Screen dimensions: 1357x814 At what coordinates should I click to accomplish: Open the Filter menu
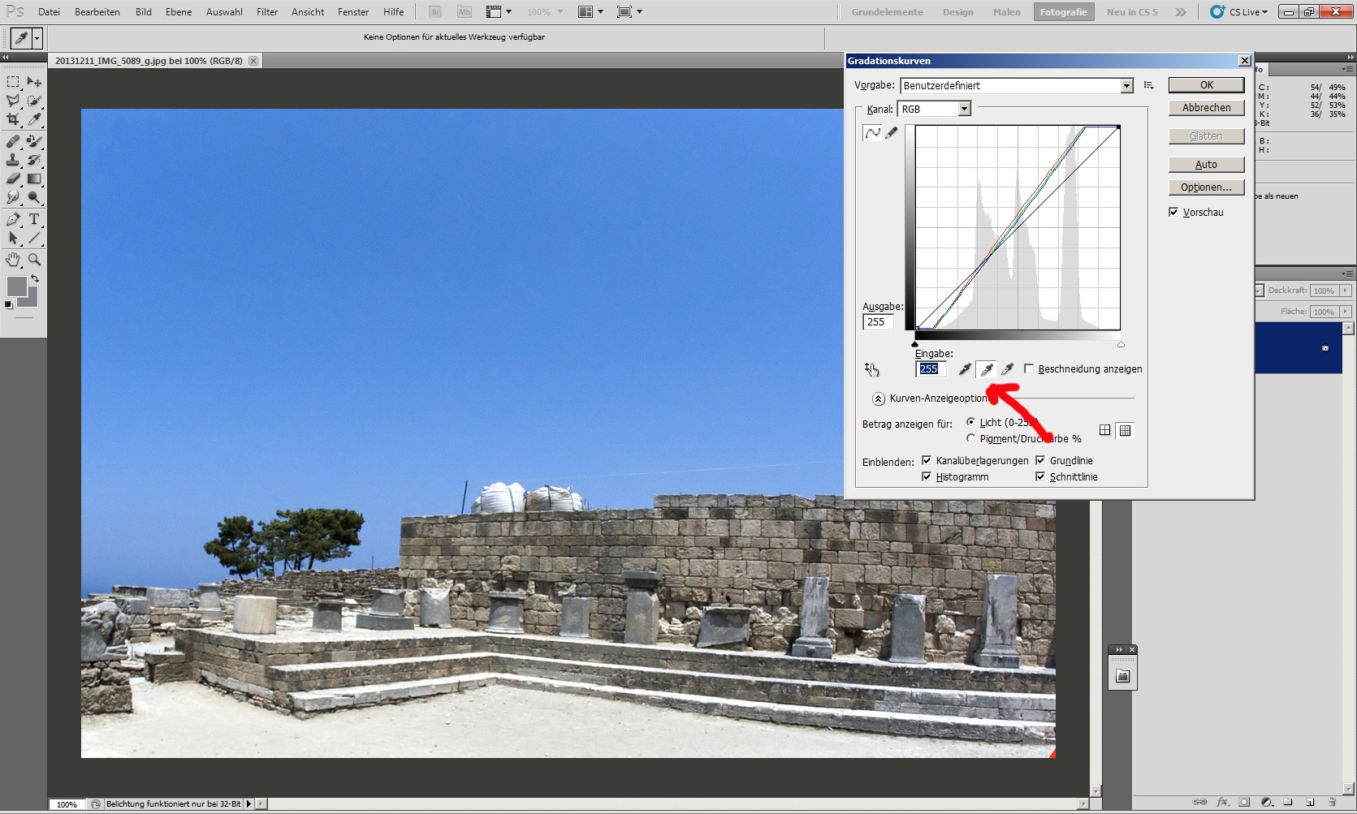coord(267,12)
